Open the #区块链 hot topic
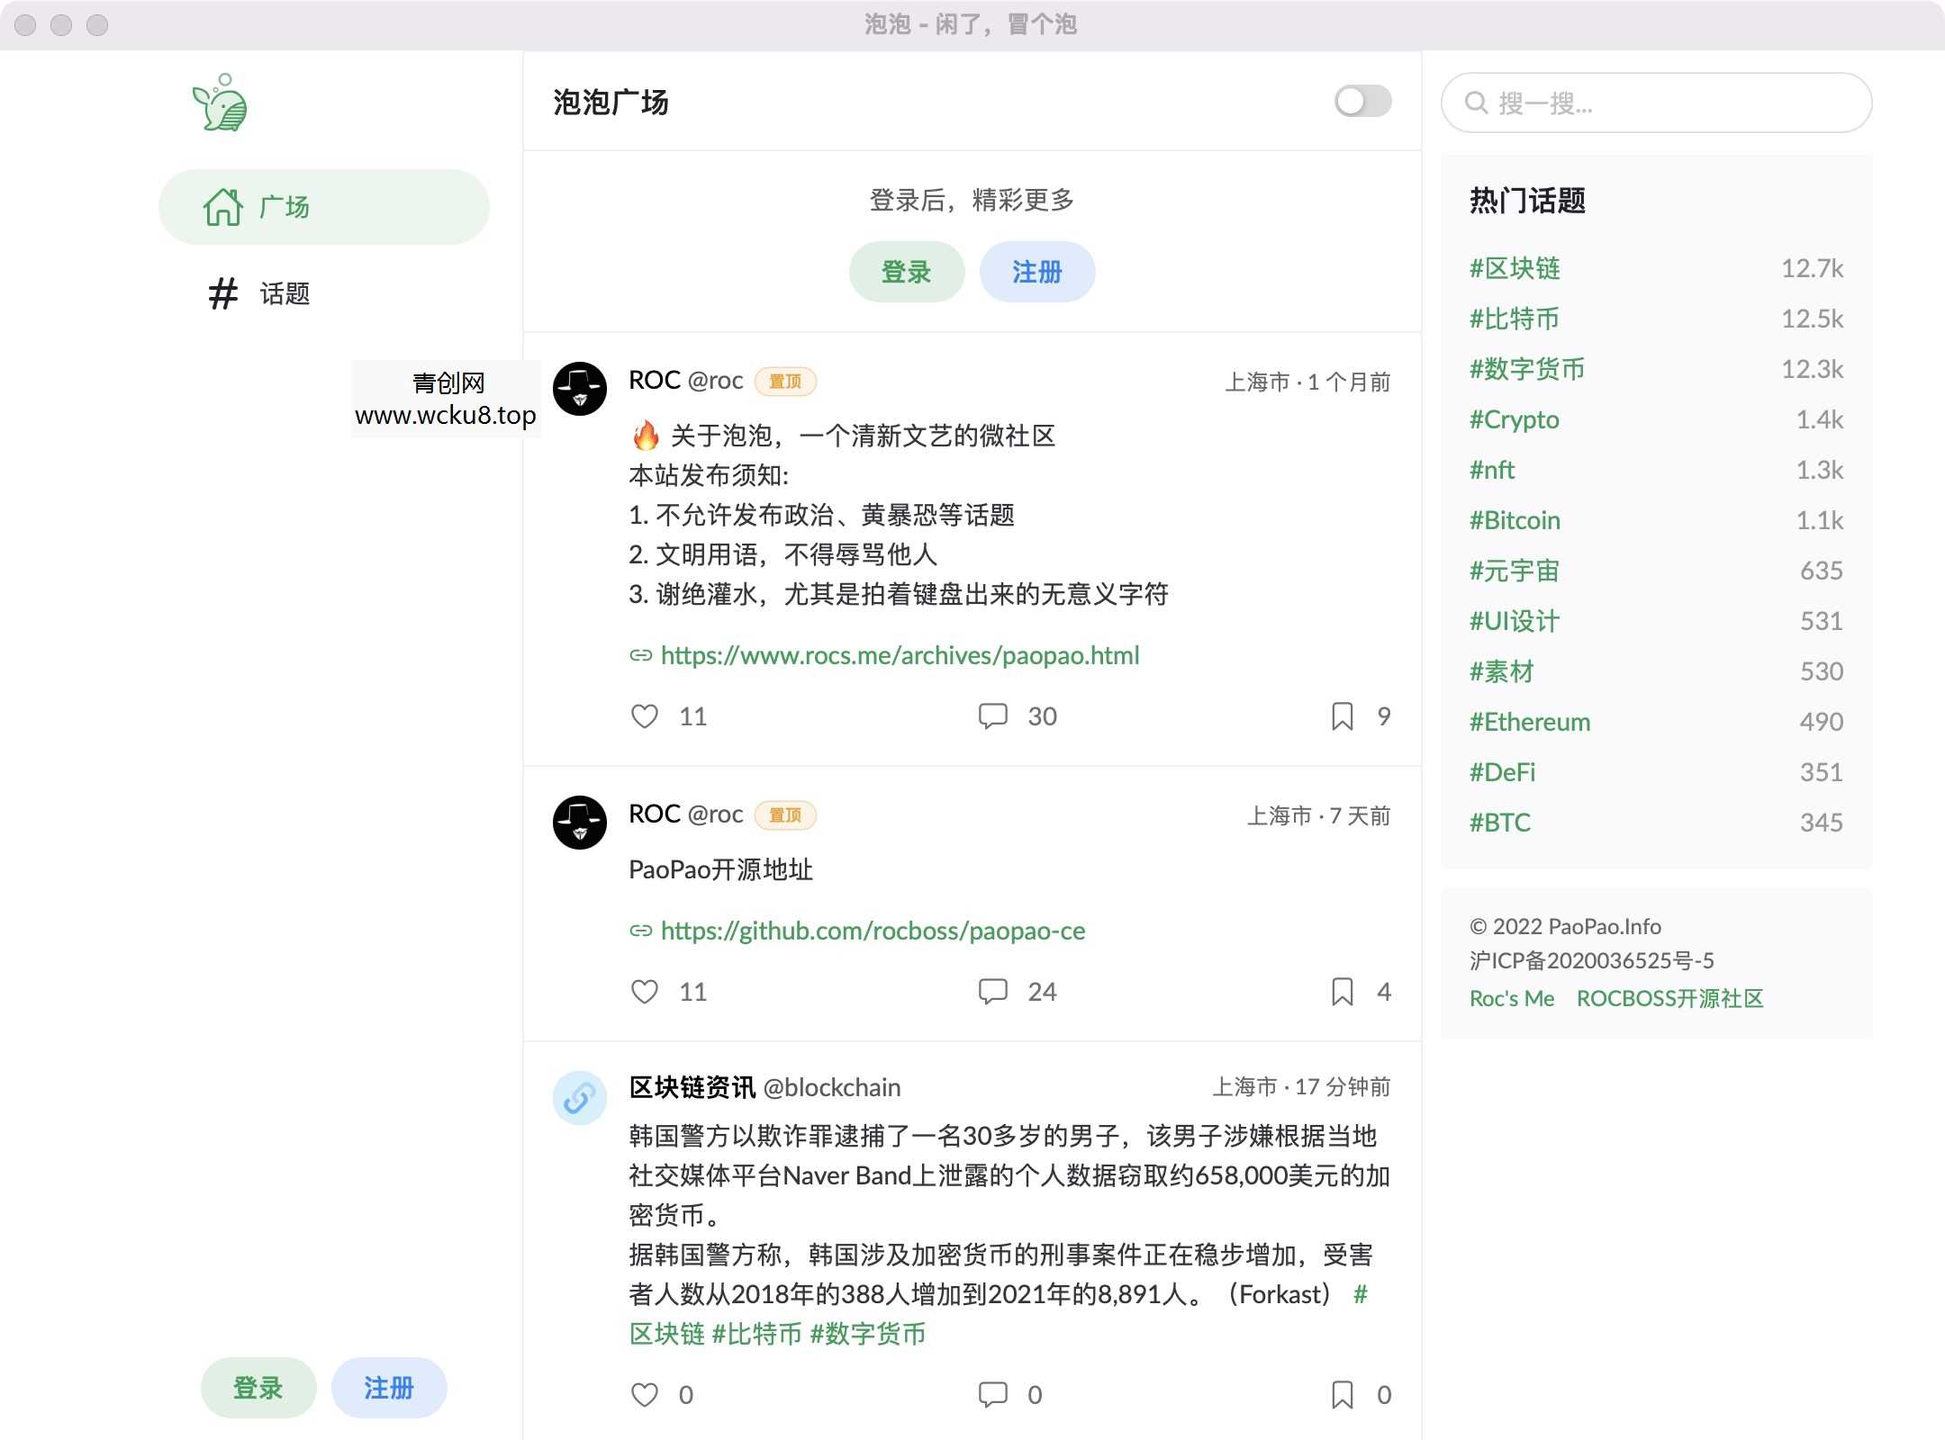Screen dimensions: 1945x1440 1515,268
